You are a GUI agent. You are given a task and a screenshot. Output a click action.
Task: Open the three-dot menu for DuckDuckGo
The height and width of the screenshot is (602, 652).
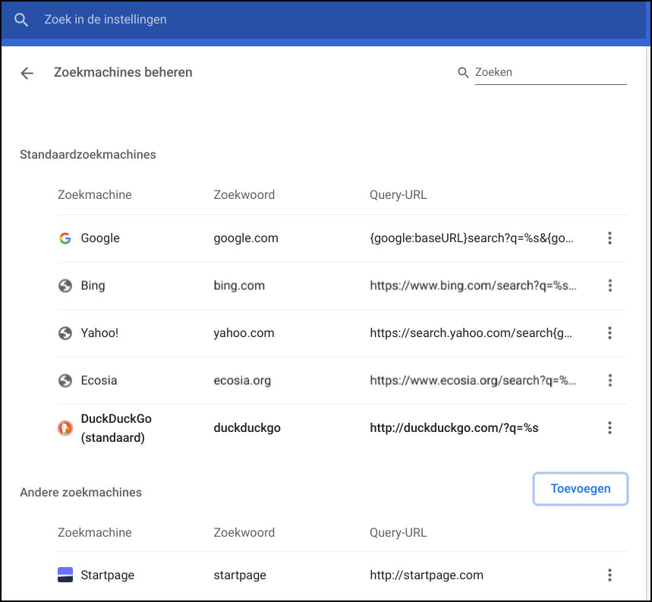click(609, 428)
